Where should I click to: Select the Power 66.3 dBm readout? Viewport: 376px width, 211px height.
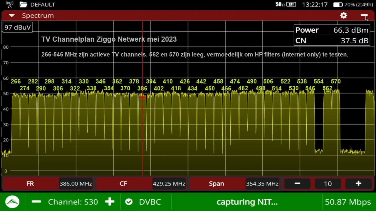332,30
